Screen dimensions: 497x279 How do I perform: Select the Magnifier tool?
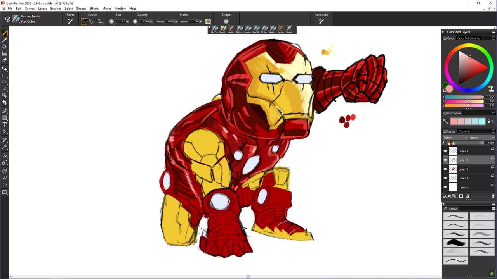5,178
